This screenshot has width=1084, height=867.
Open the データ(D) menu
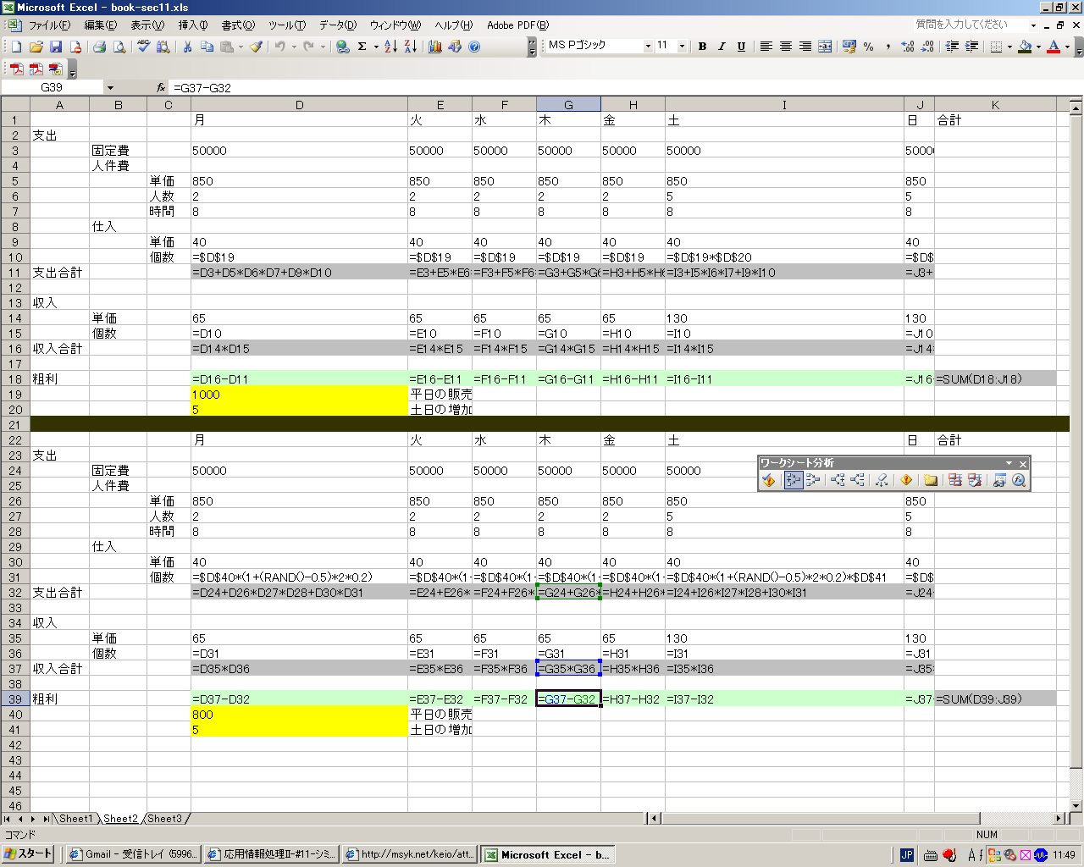tap(337, 25)
